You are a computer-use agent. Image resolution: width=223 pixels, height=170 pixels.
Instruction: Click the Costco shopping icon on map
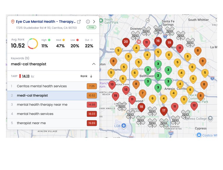[199, 135]
